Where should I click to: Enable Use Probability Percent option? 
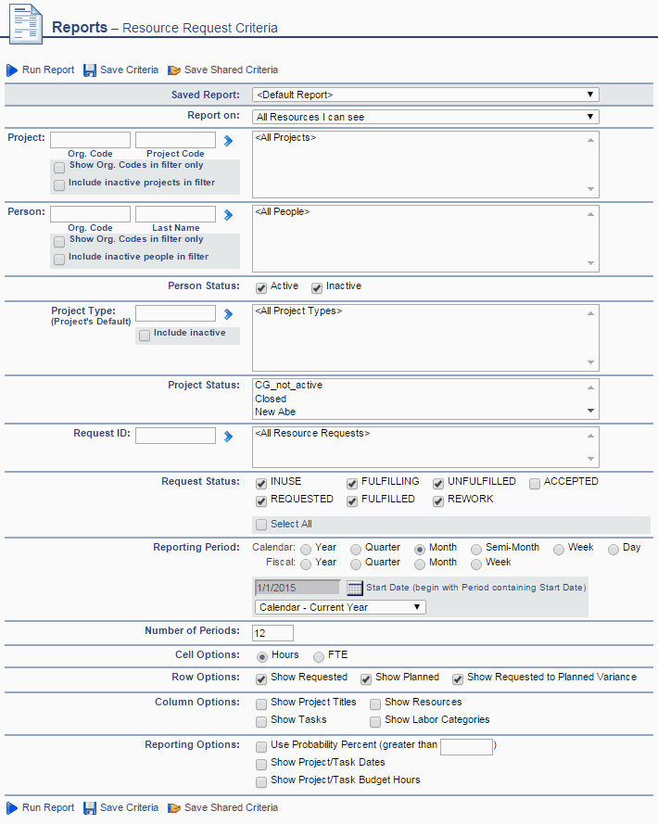click(261, 747)
